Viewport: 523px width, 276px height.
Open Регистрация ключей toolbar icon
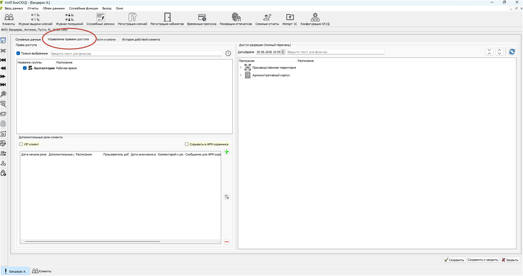click(132, 19)
